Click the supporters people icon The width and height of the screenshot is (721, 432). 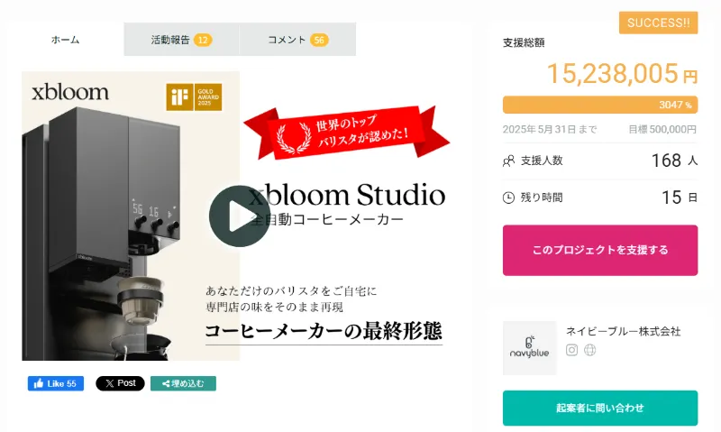point(508,161)
